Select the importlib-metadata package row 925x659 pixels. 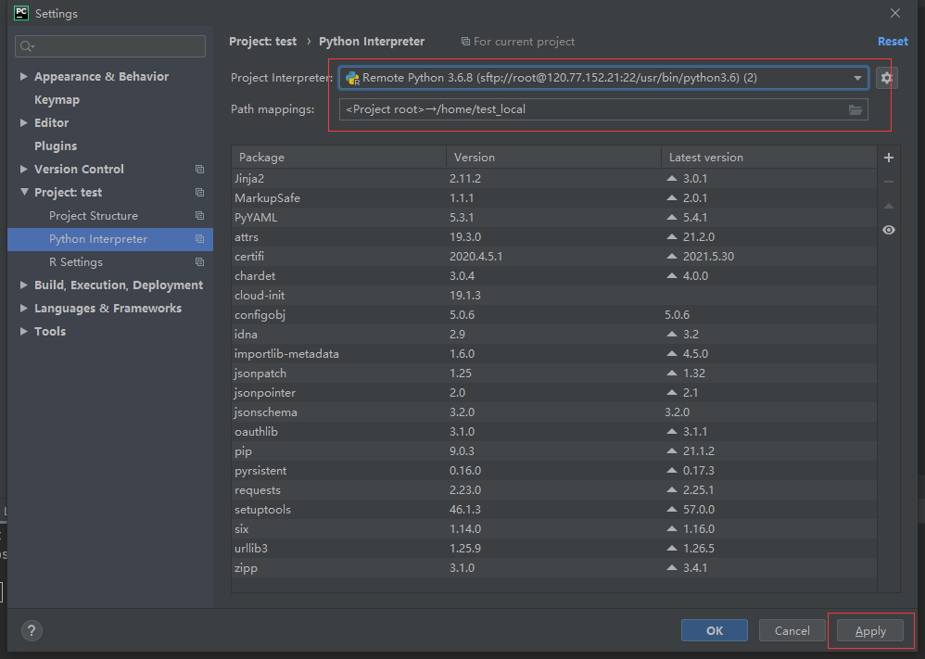[554, 353]
